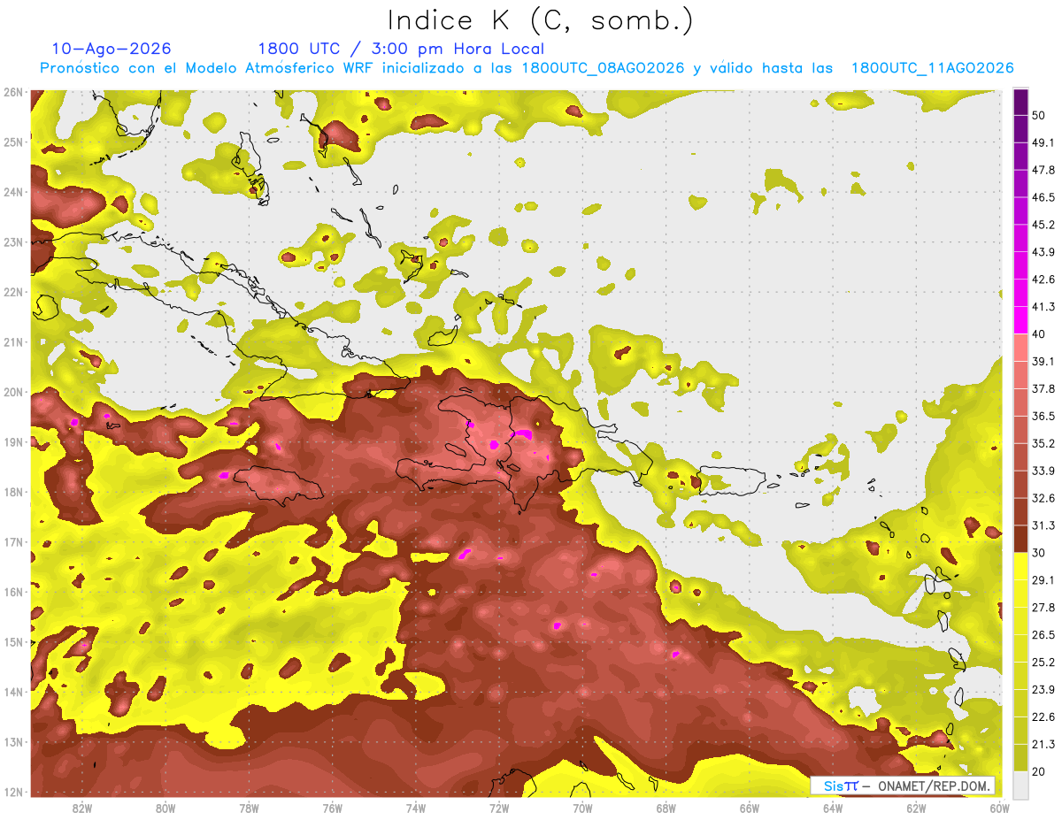Select the date "10-Ago-2026"
The image size is (1062, 820).
112,49
